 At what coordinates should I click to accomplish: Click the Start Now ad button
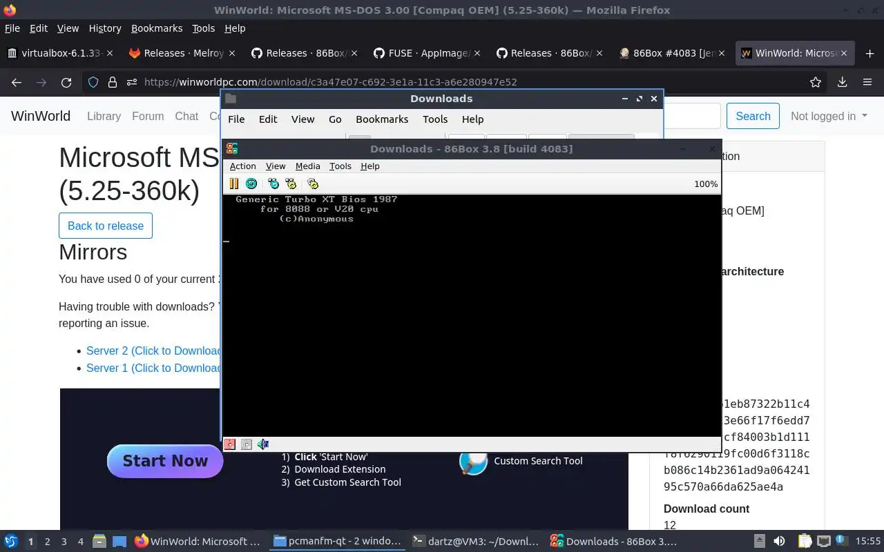click(165, 461)
